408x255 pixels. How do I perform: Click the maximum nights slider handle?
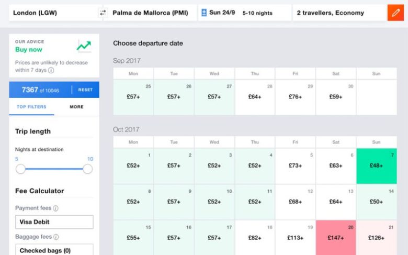[x=88, y=169]
